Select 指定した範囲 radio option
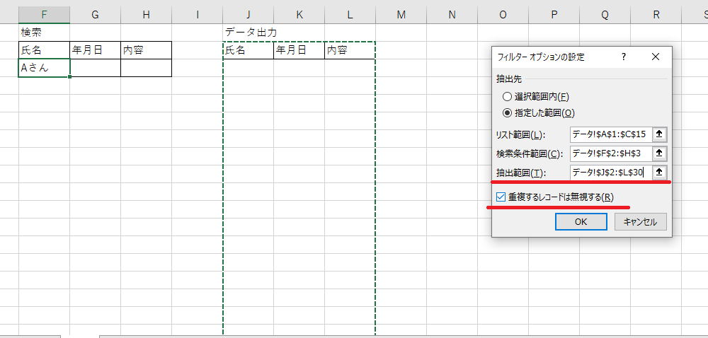708x338 pixels. [539, 112]
